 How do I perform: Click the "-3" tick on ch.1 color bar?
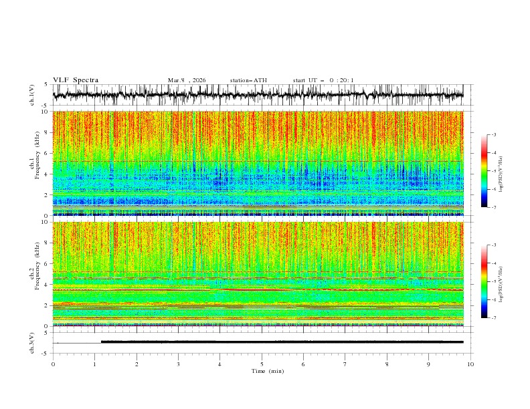(494, 134)
